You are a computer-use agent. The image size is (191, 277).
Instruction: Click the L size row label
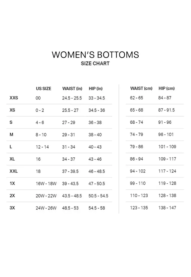(x=11, y=147)
